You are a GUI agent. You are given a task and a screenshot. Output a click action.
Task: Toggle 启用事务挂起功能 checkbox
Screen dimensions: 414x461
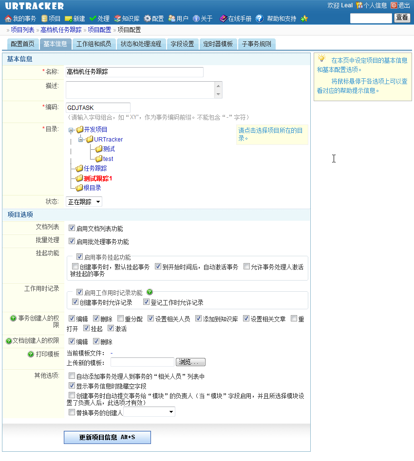79,257
